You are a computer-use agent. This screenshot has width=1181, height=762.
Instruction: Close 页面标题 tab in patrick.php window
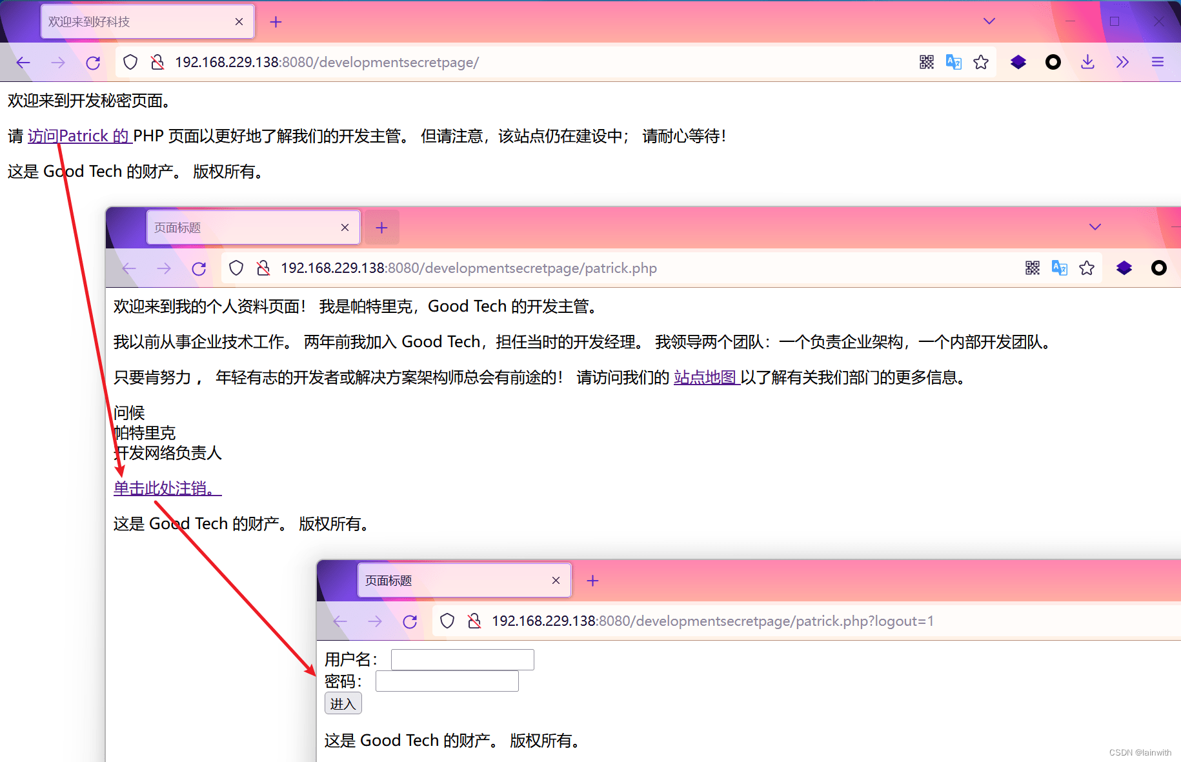click(x=345, y=228)
